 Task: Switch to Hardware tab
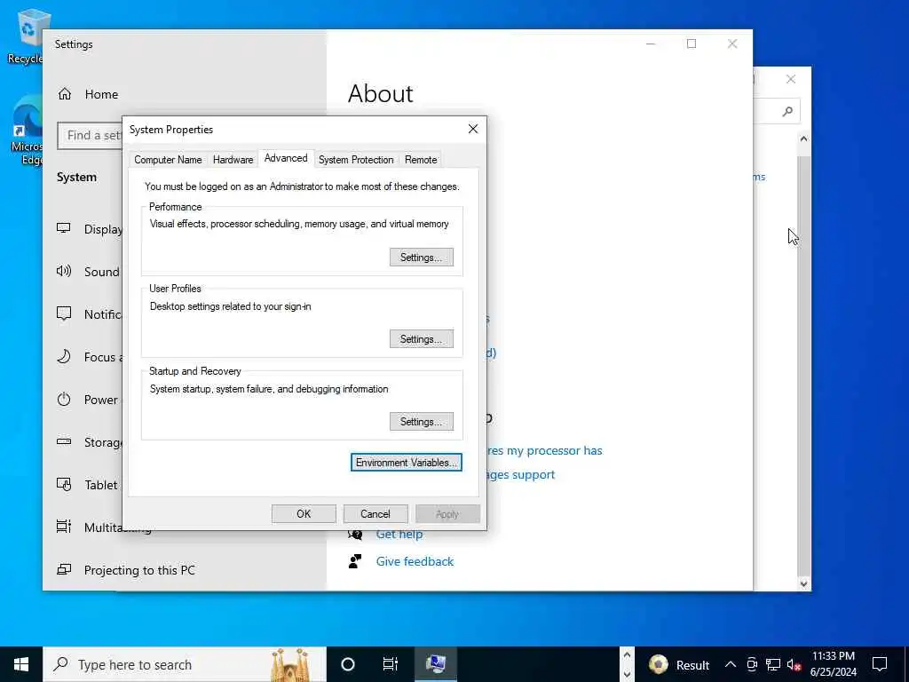click(x=233, y=160)
